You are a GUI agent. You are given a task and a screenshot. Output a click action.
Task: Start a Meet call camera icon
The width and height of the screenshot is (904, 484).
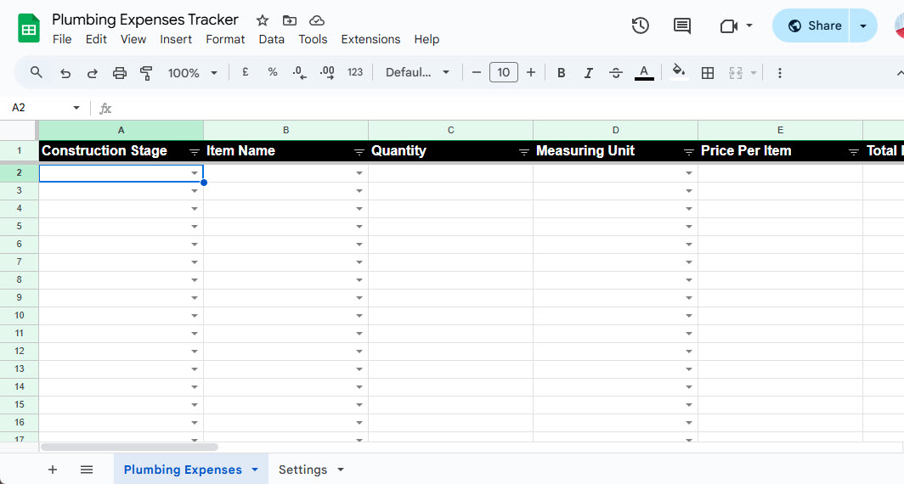pos(729,26)
